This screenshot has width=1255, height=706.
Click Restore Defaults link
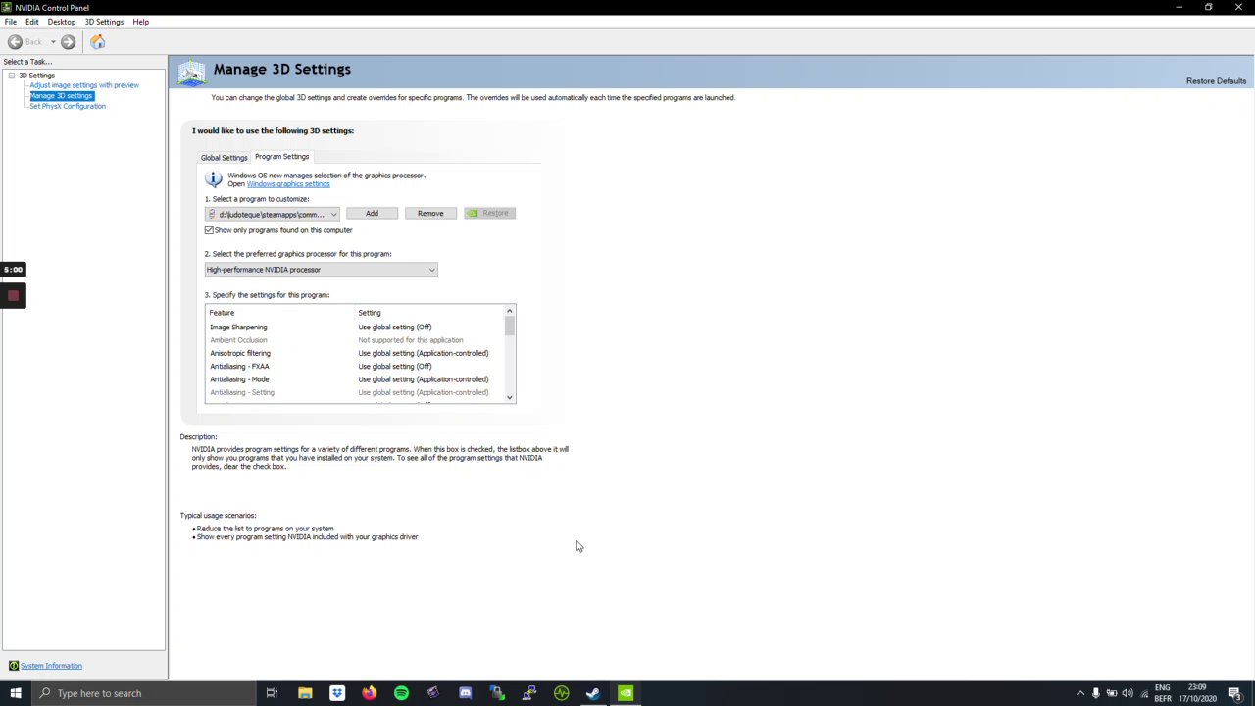(x=1216, y=81)
